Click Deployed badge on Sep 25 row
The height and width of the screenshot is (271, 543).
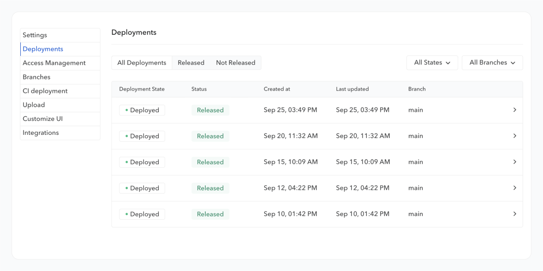(x=142, y=110)
